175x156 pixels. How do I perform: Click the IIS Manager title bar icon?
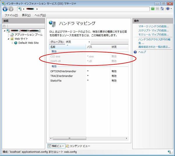point(4,3)
